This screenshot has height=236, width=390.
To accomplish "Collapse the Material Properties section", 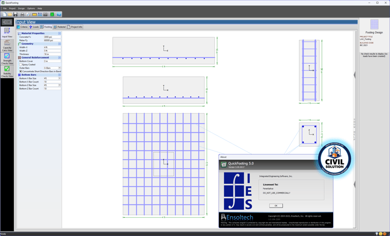I will click(59, 33).
